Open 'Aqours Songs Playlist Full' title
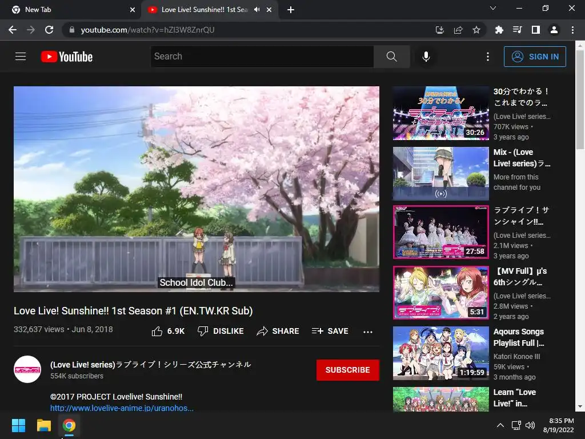Viewport: 585px width, 439px height. [519, 337]
